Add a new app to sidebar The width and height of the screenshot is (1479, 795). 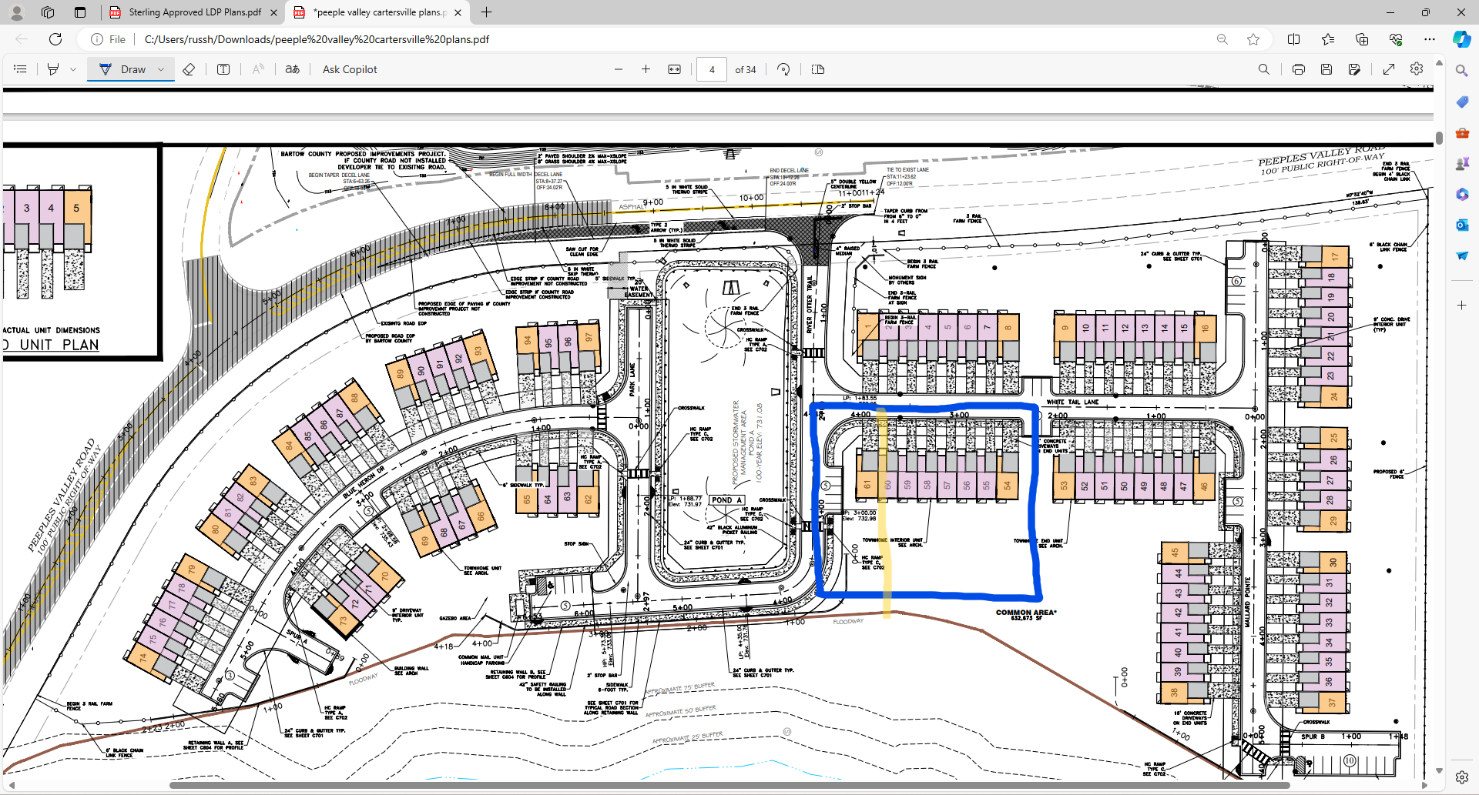click(1461, 305)
